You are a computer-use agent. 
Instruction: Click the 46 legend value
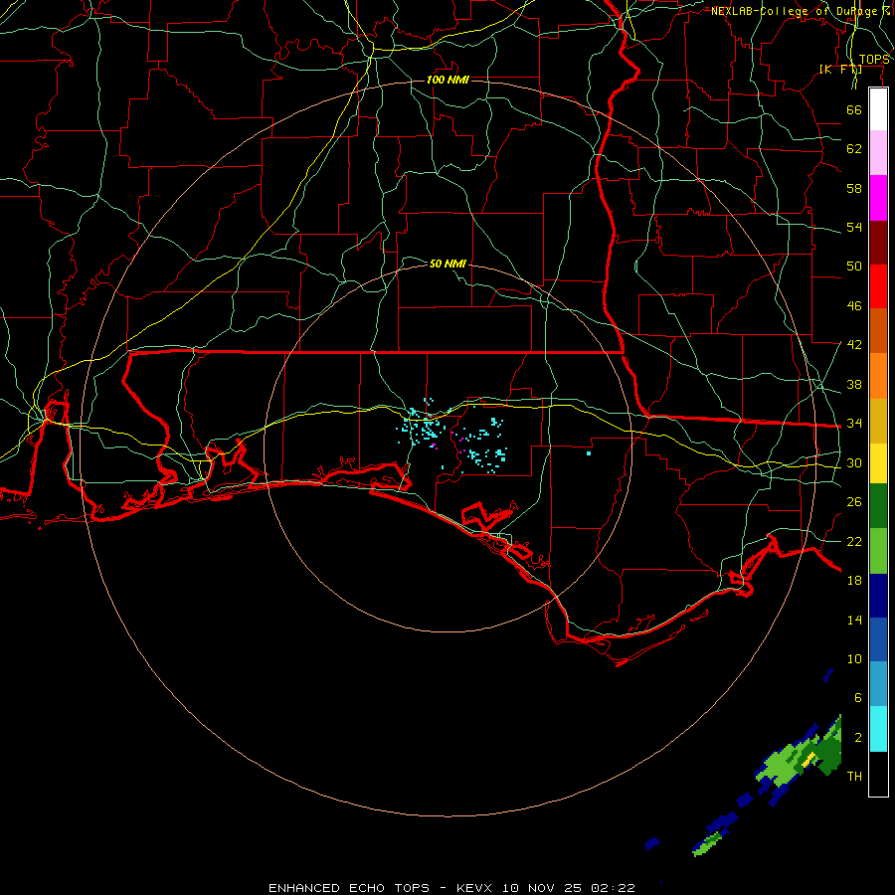tap(854, 306)
